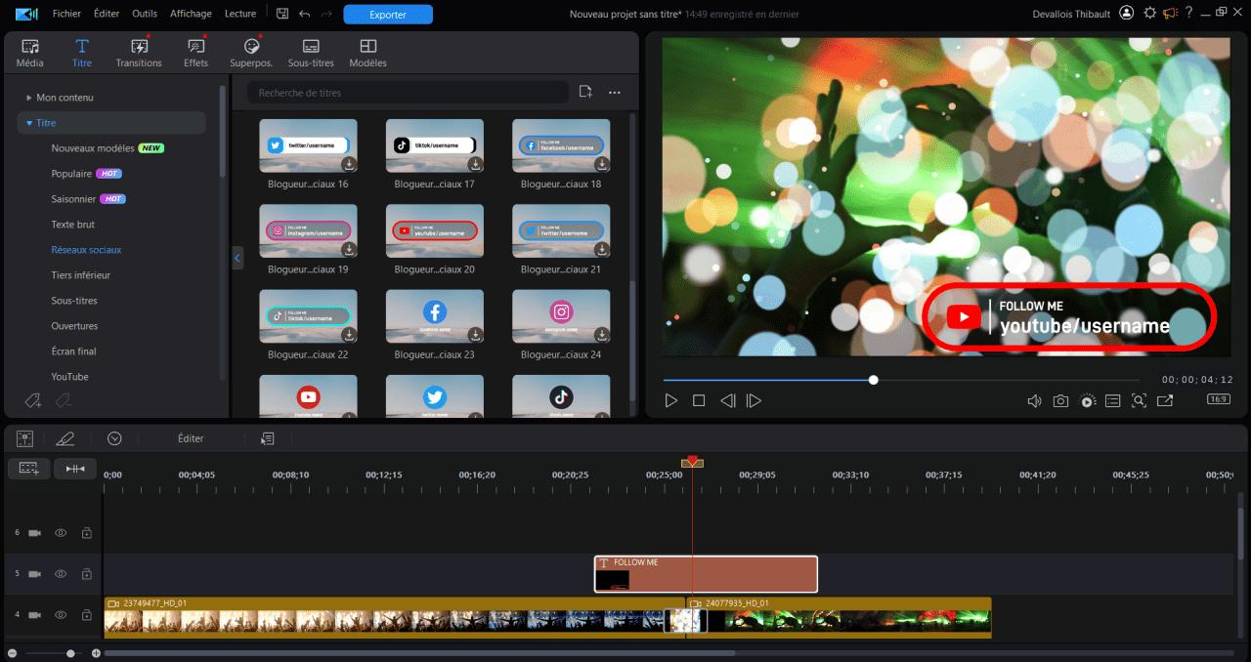Click the Stop button under preview

699,400
